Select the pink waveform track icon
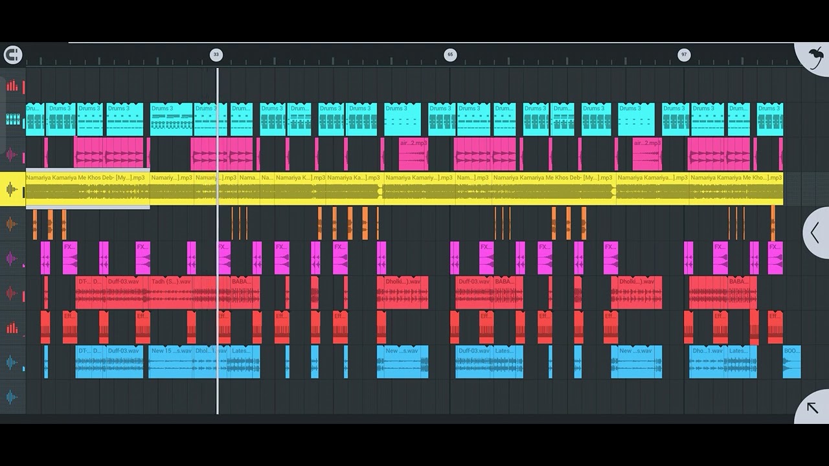This screenshot has height=466, width=829. (12, 155)
